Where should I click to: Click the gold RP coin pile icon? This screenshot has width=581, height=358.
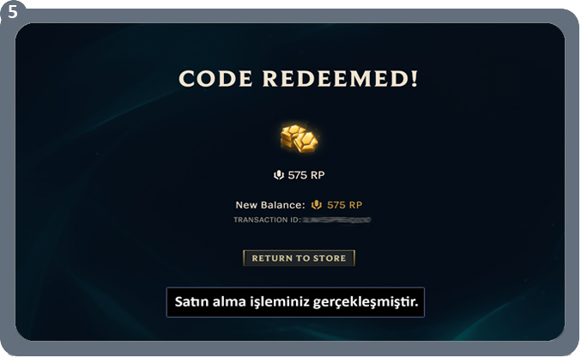[299, 138]
